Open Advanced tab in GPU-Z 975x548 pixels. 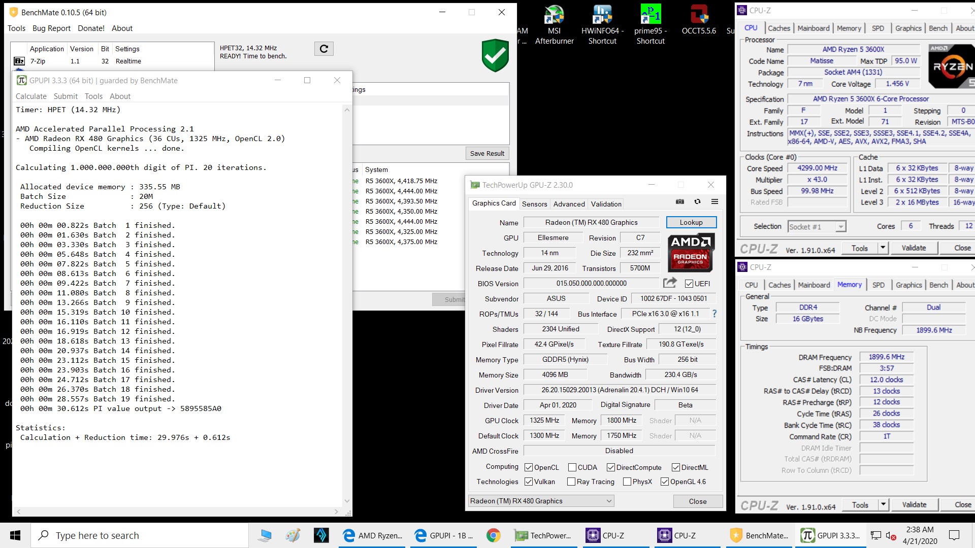coord(569,204)
